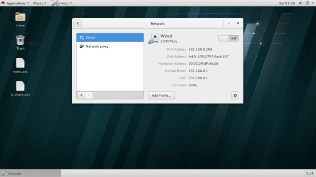
Task: Click the Add Profile button
Action: [x=162, y=95]
